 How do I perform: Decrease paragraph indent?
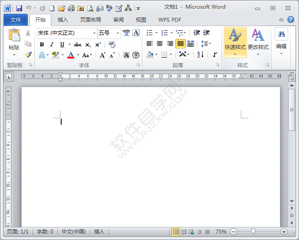pyautogui.click(x=197, y=33)
